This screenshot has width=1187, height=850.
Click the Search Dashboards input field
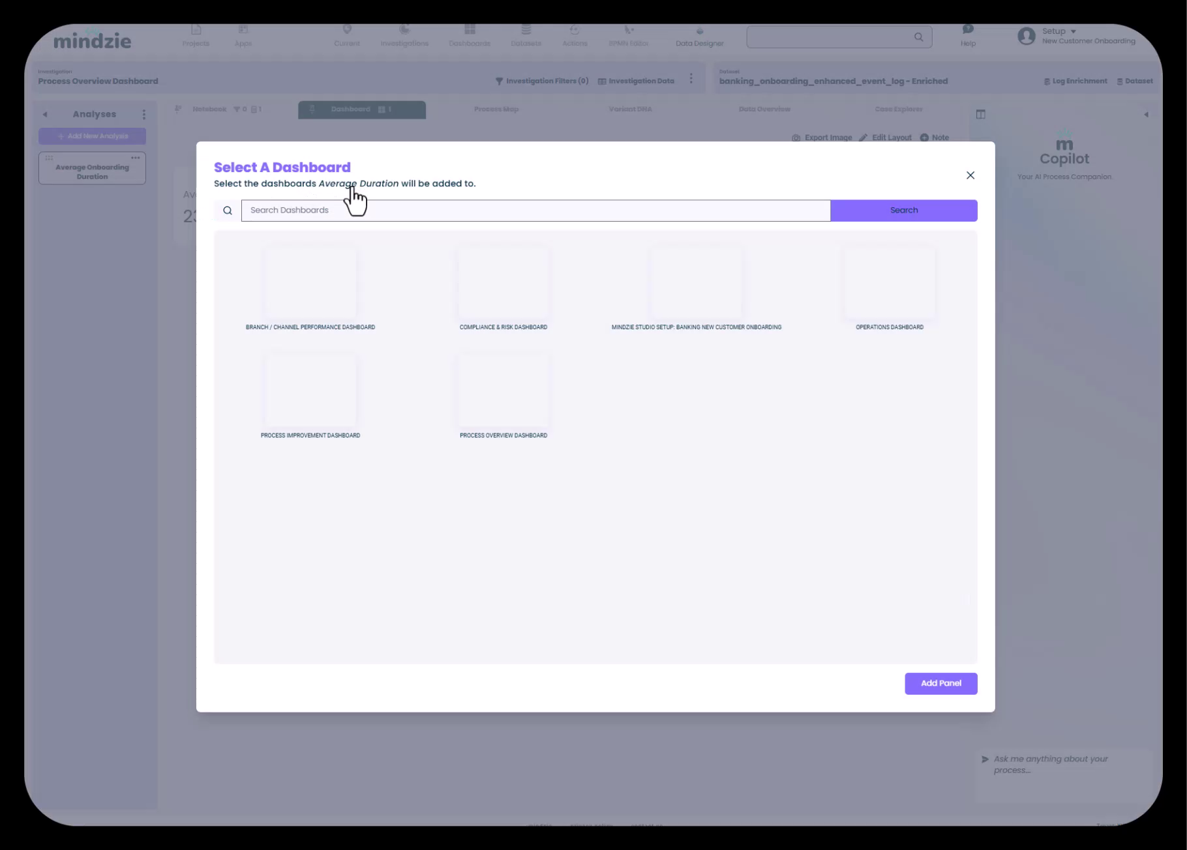(535, 211)
